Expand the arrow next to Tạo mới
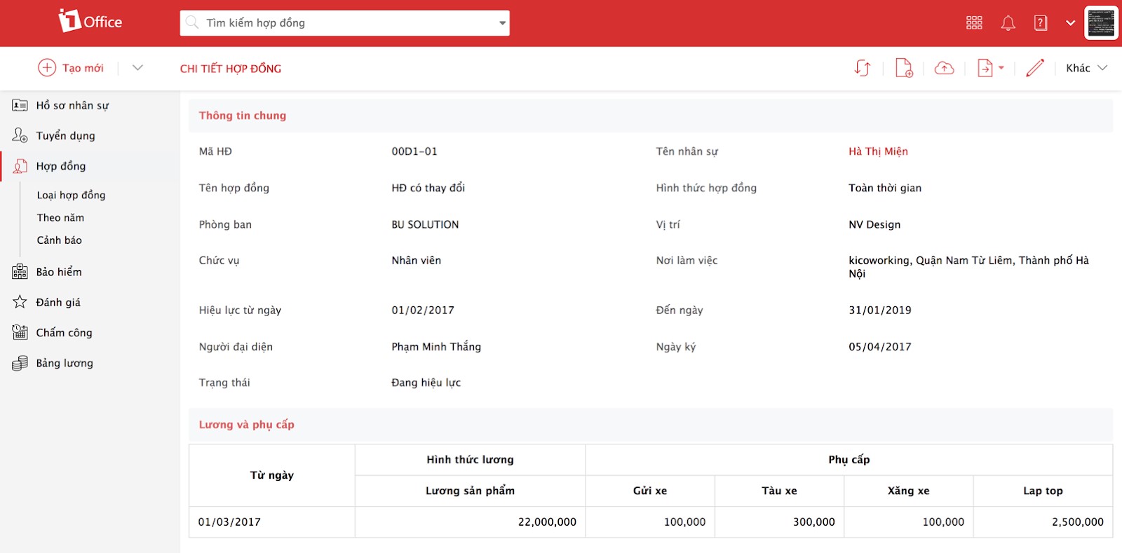This screenshot has width=1122, height=553. (x=137, y=68)
